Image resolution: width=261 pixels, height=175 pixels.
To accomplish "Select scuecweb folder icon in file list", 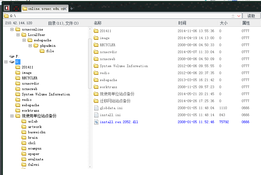I will (x=96, y=59).
